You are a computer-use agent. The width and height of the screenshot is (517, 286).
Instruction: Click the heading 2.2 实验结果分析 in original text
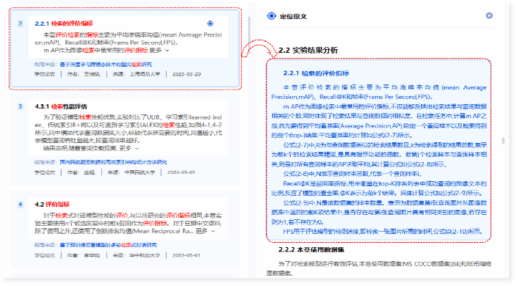point(308,51)
